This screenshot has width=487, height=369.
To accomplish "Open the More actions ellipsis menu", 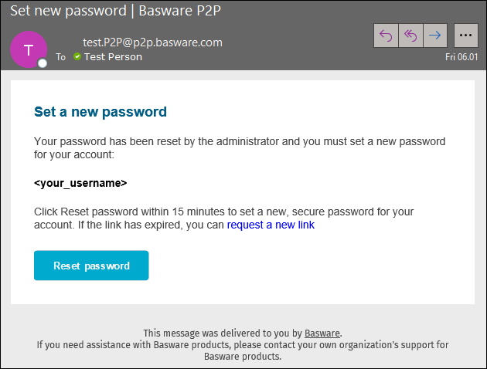I will pos(465,36).
